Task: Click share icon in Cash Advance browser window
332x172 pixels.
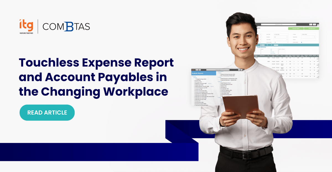Action: click(311, 24)
